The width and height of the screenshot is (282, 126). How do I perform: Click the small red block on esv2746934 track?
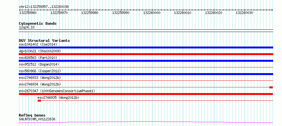(271, 87)
